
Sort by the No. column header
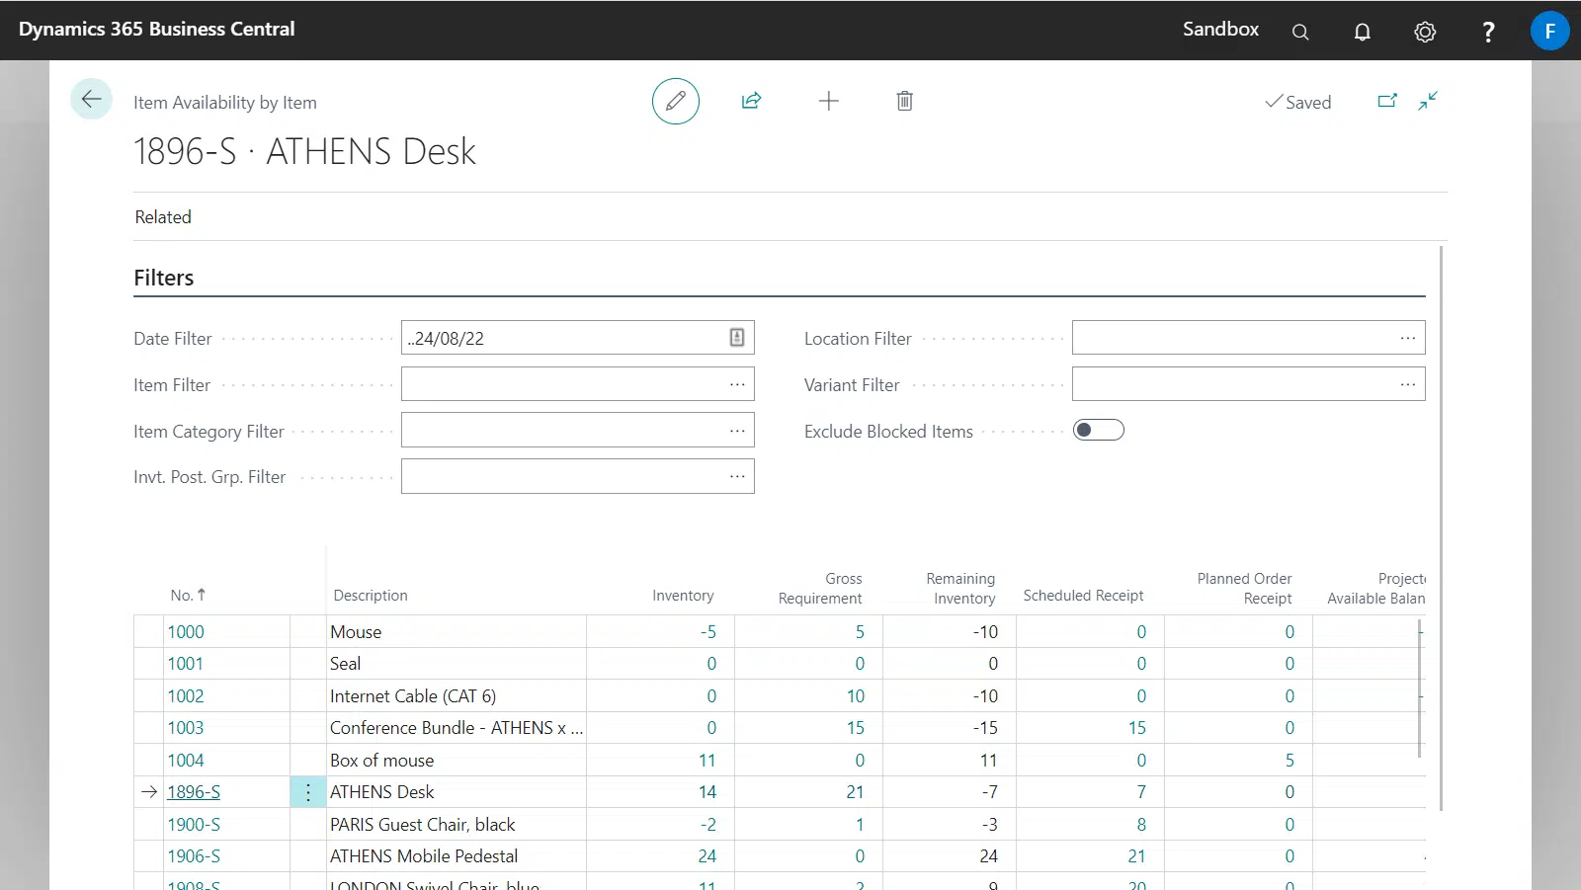click(x=188, y=595)
